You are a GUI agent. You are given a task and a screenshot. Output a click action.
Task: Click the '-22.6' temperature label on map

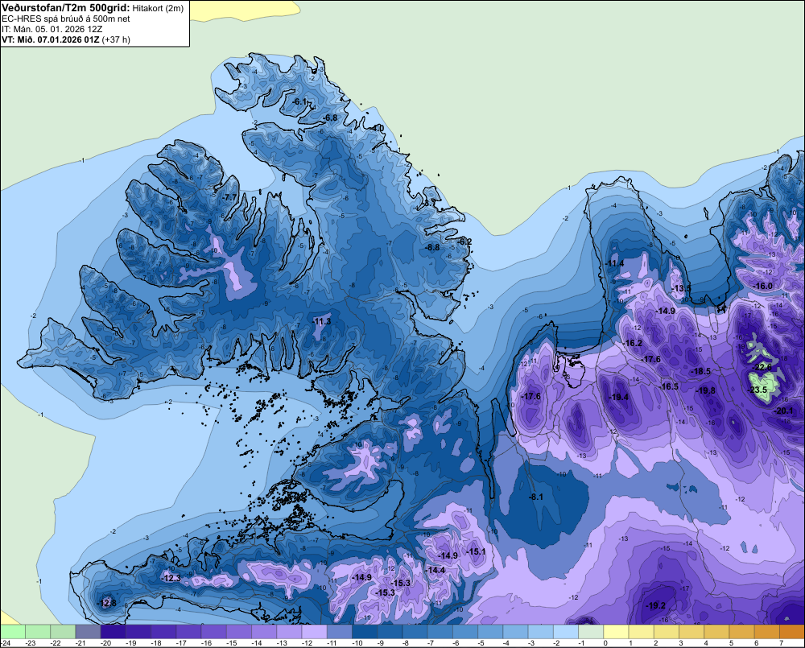(762, 367)
